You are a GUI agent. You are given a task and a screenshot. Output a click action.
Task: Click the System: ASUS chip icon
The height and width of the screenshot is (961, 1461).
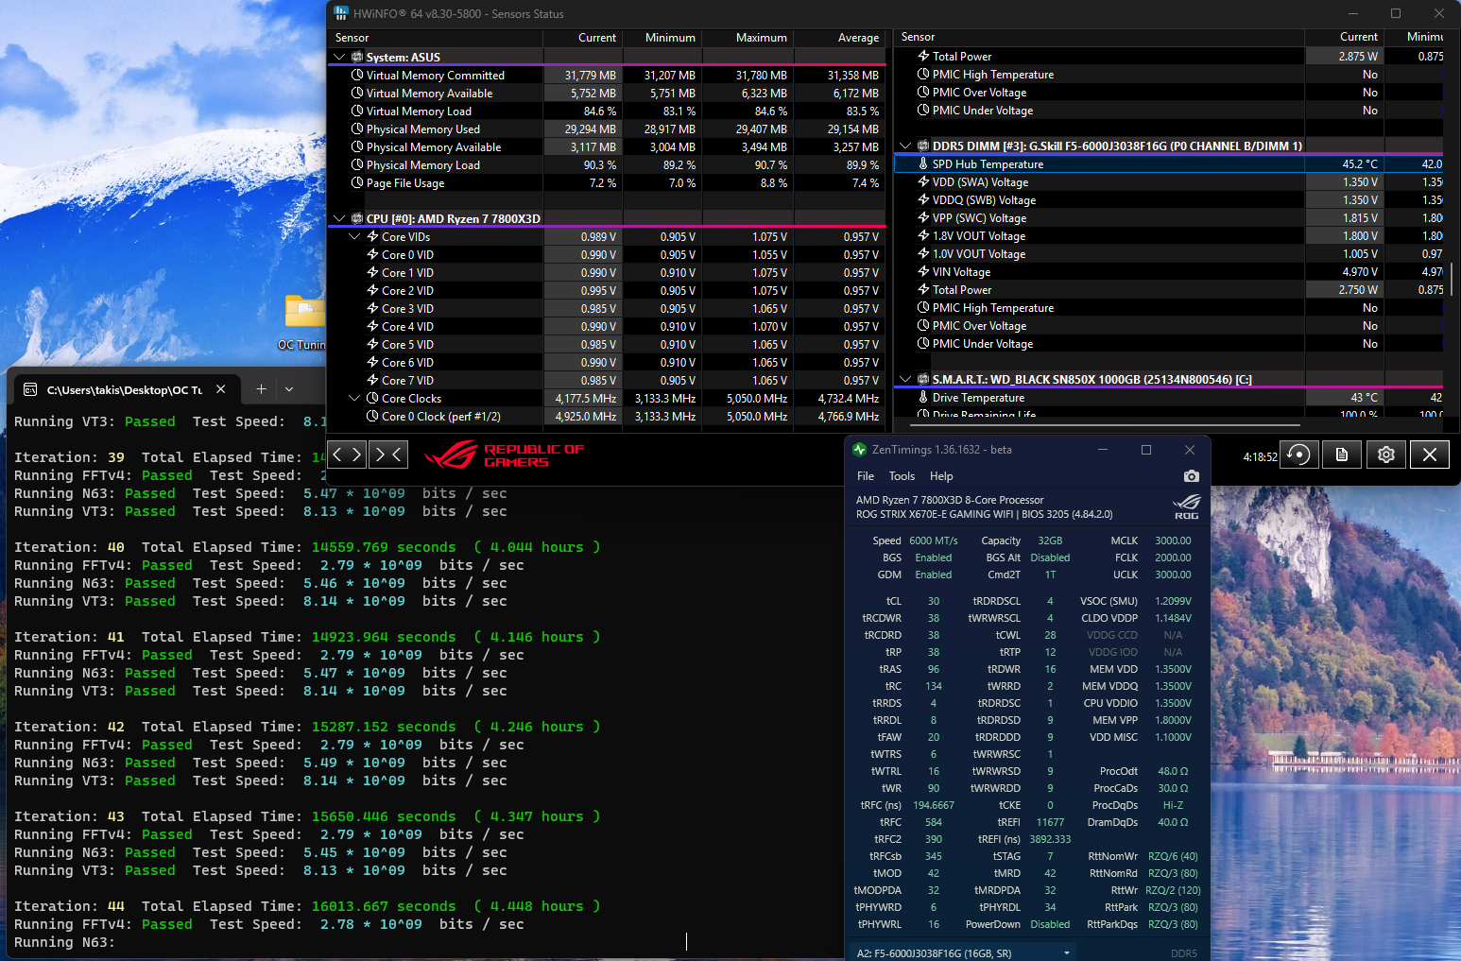[x=357, y=57]
